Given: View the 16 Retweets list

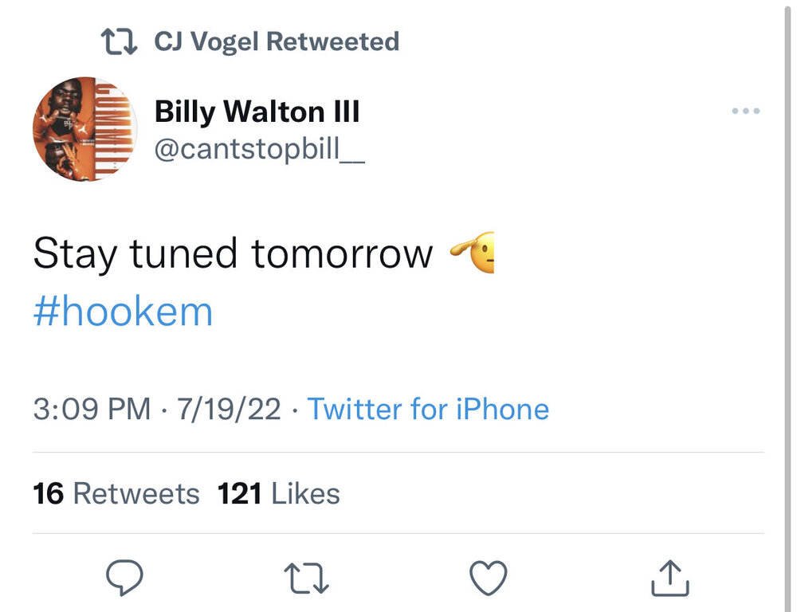Looking at the screenshot, I should [116, 493].
